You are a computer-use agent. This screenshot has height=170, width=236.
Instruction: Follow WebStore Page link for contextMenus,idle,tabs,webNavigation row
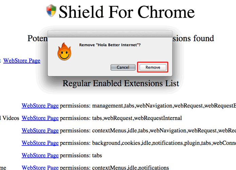click(x=40, y=131)
